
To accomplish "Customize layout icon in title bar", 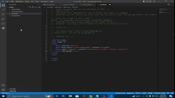I will click(x=154, y=1).
